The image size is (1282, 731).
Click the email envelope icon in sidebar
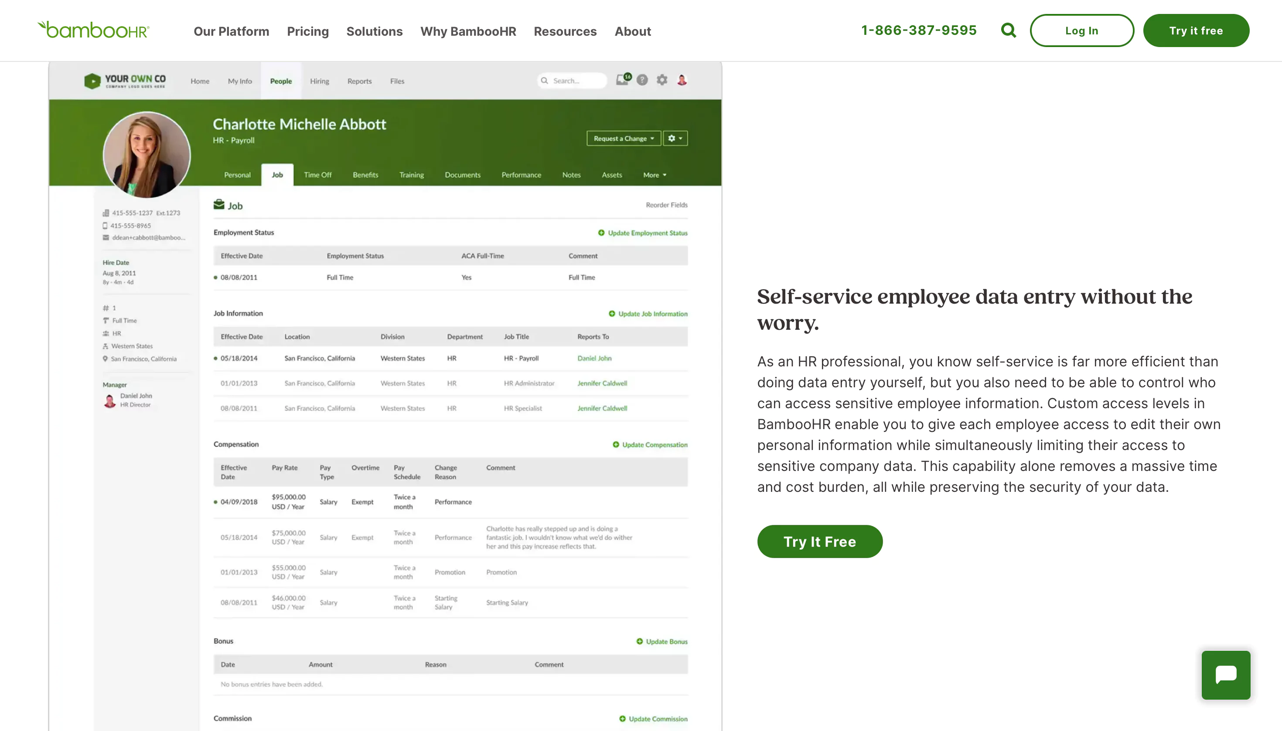[106, 237]
